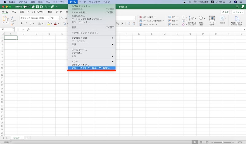This screenshot has height=144, width=246.
Task: Click the Name Box showing A1
Action: [7, 29]
